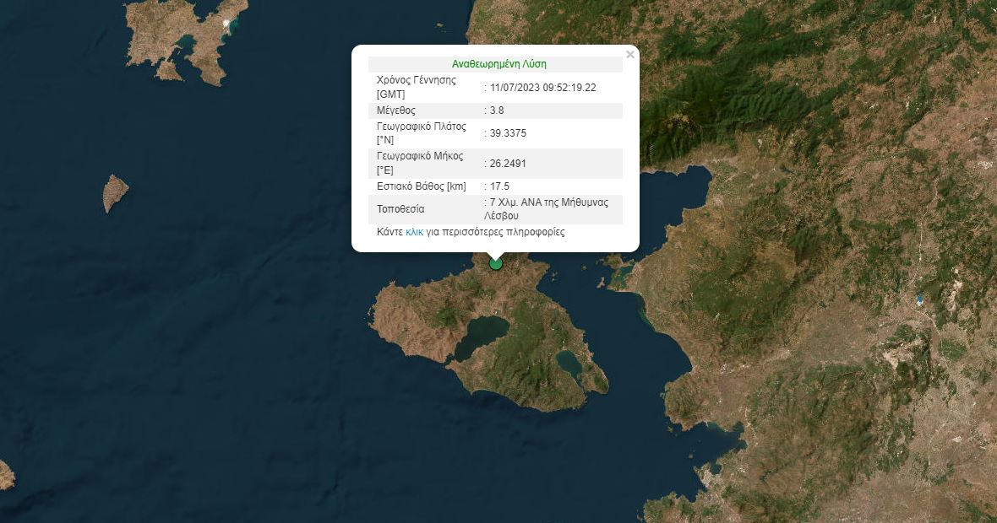This screenshot has height=523, width=997.
Task: Click the smaller southeastern gulf on Lesbos
Action: (x=569, y=364)
